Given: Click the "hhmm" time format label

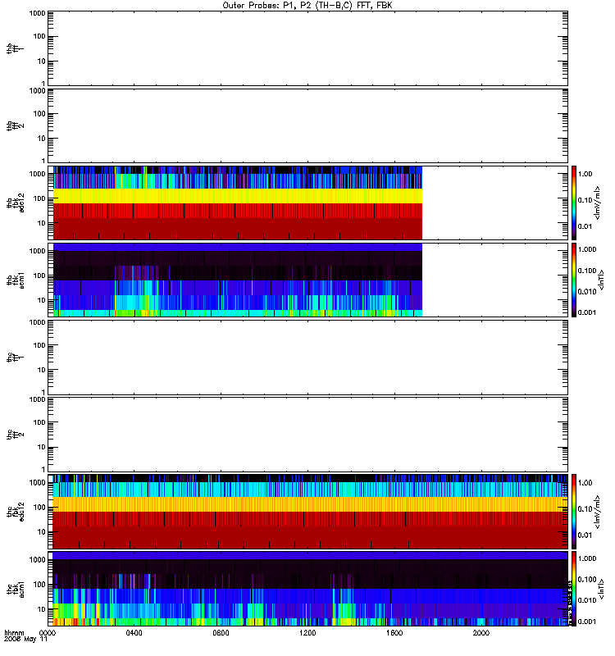Looking at the screenshot, I should [14, 632].
